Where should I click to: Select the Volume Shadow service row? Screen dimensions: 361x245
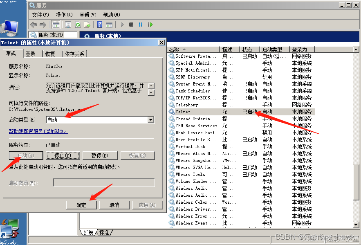point(241,181)
